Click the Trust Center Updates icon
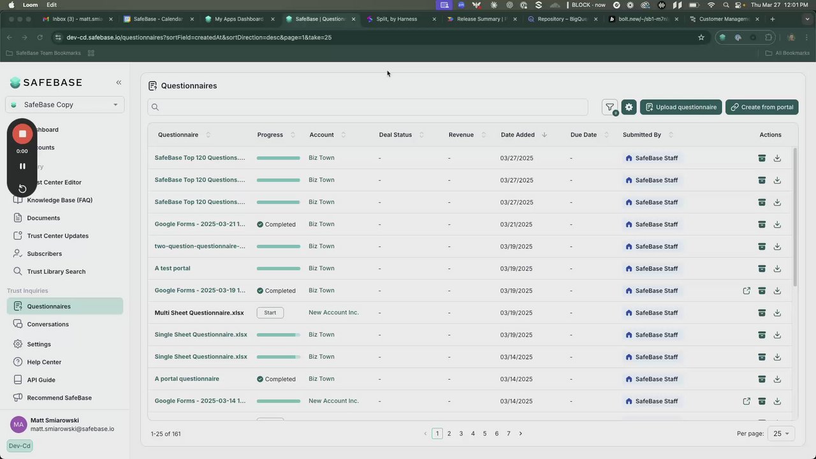816x459 pixels. point(18,236)
